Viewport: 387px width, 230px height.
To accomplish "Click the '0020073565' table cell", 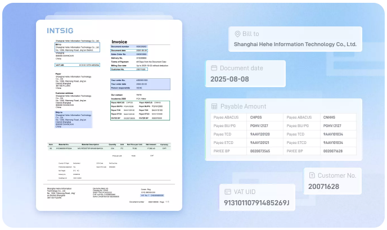I will pos(265,151).
